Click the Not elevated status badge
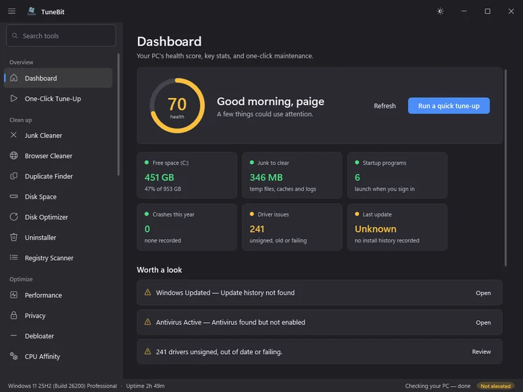 [x=496, y=386]
